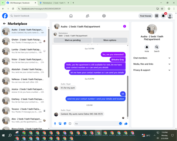Open the account profile avatar menu
The height and width of the screenshot is (141, 177).
click(x=170, y=16)
